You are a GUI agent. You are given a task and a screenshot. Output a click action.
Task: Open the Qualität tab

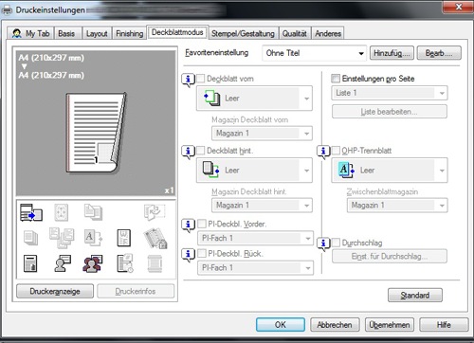pos(295,33)
